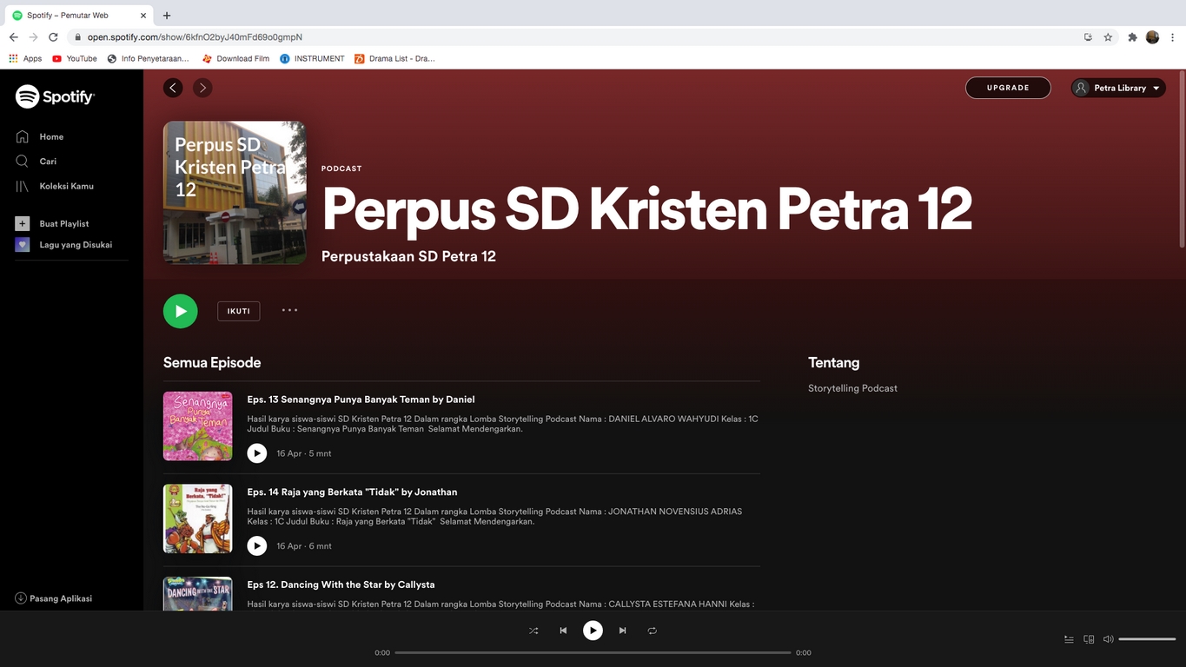
Task: Click Eps. 13 cover thumbnail
Action: pyautogui.click(x=198, y=426)
